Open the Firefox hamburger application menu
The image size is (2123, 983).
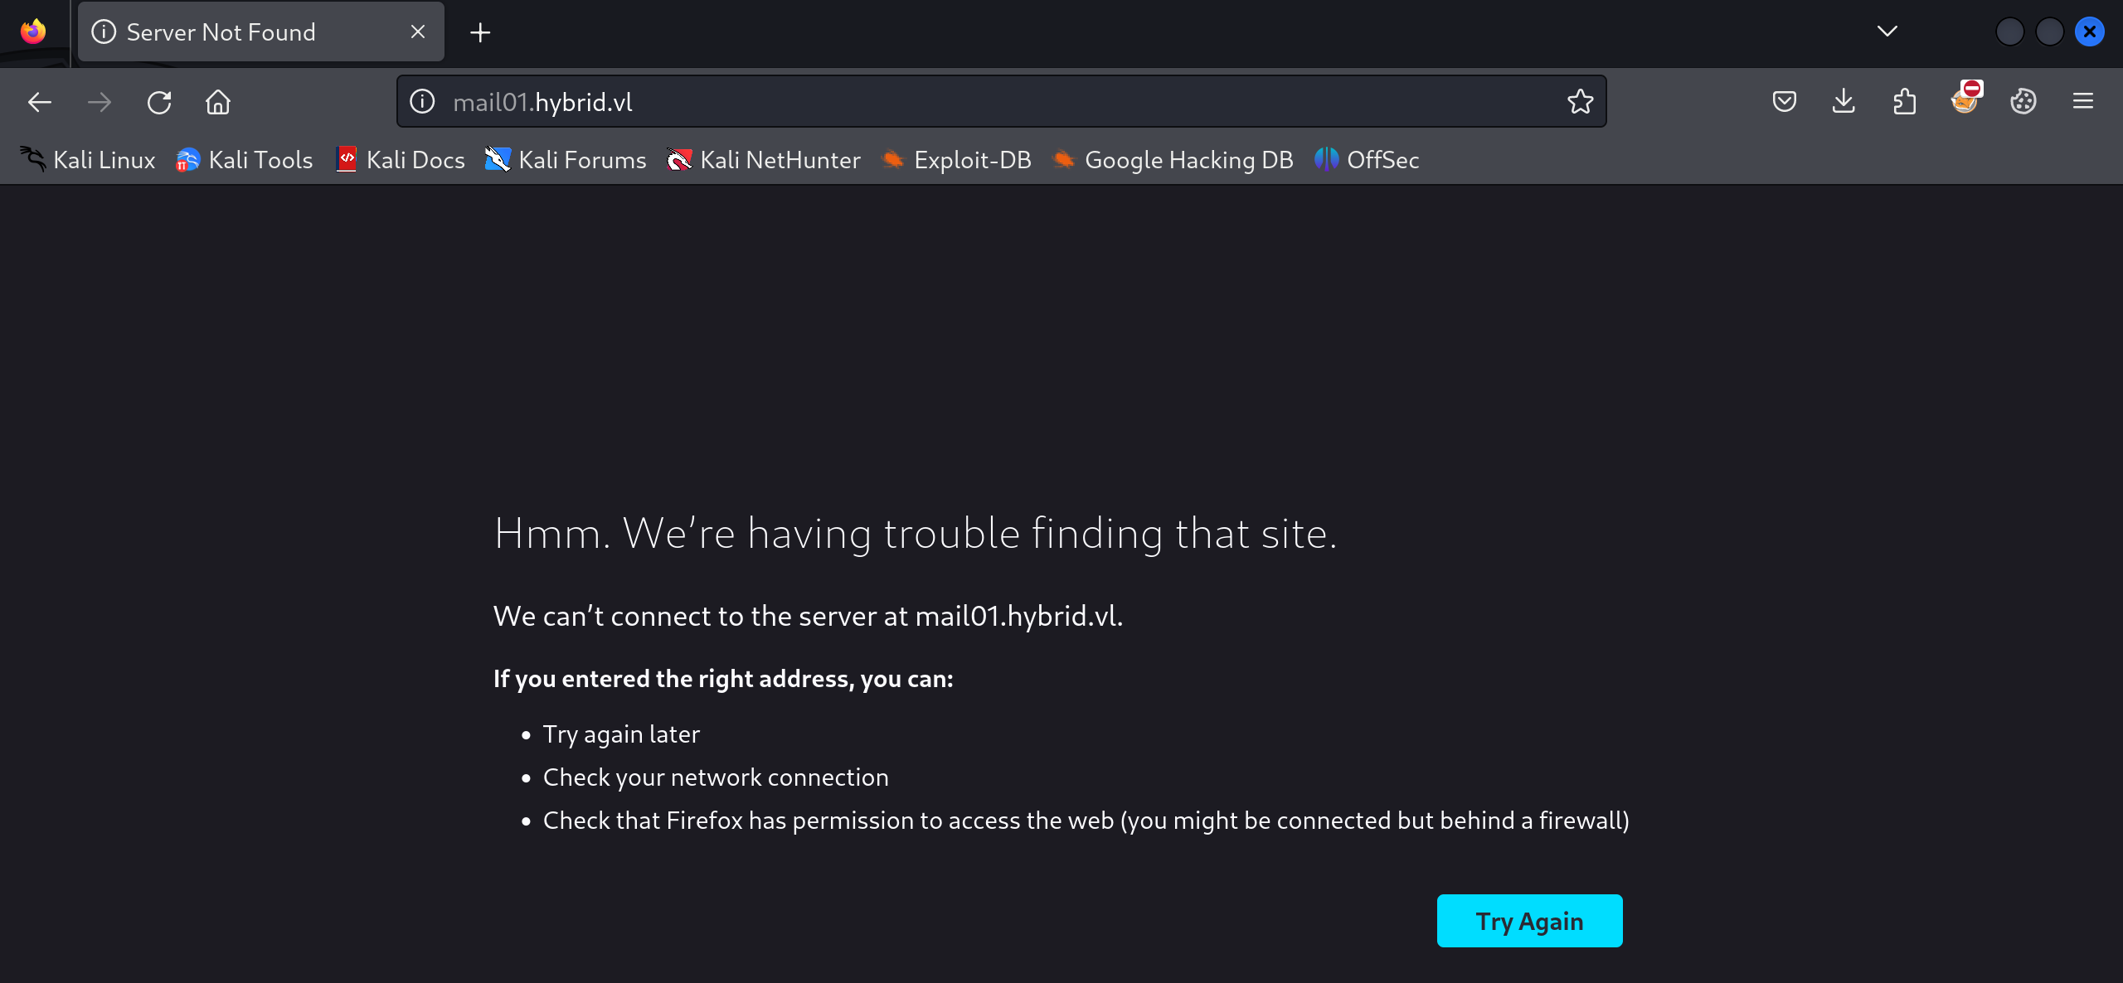click(2083, 102)
